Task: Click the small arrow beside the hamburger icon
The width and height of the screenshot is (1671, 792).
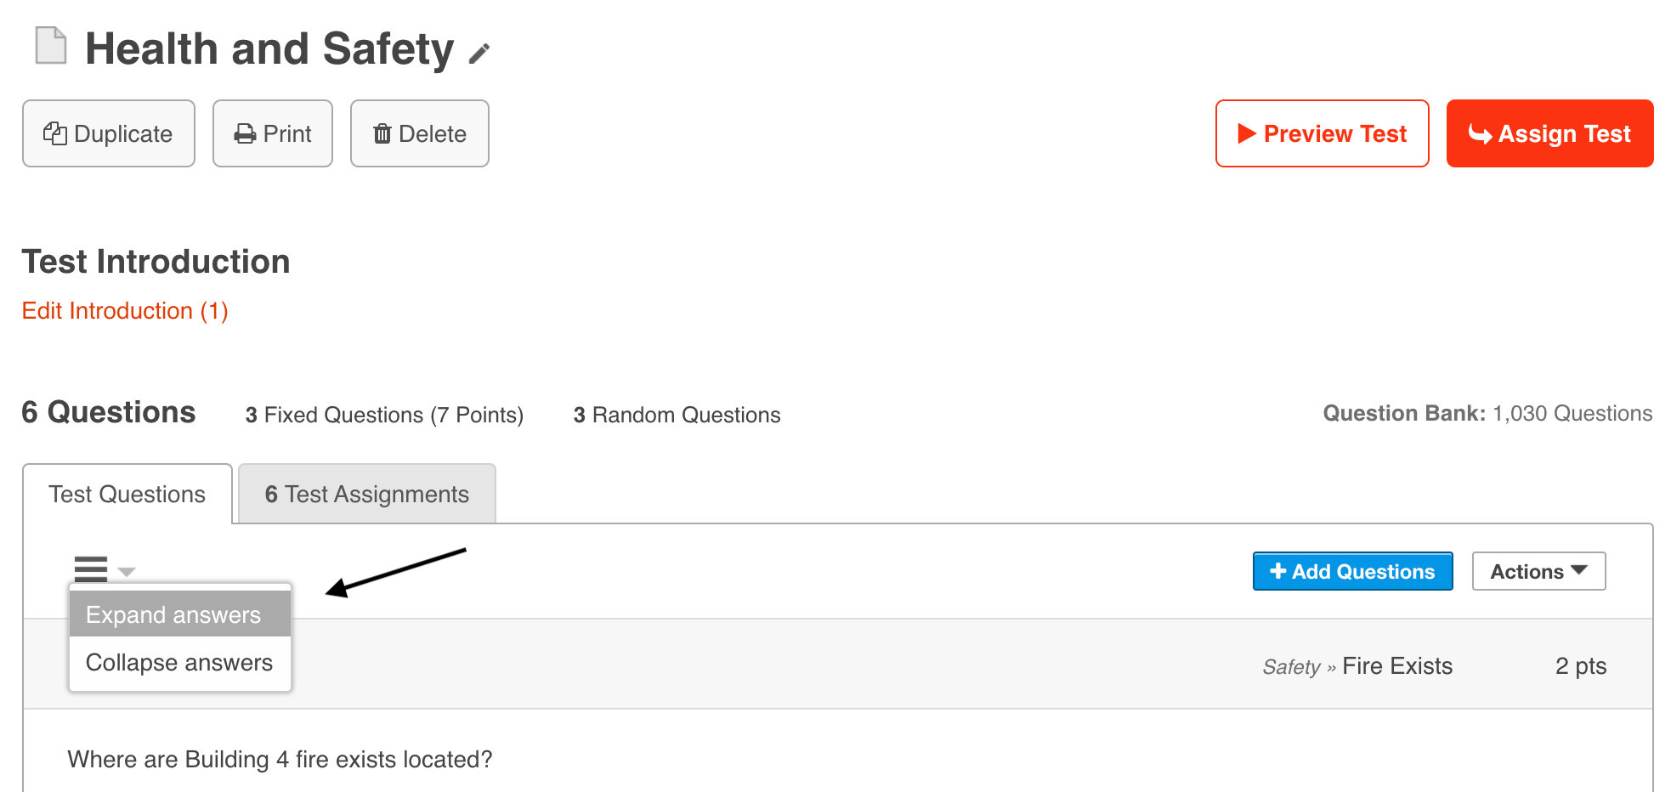Action: 127,572
